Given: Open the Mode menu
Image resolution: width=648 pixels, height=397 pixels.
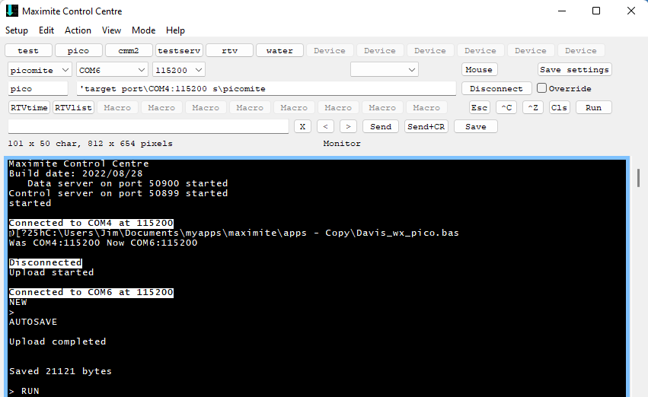Looking at the screenshot, I should click(x=143, y=30).
